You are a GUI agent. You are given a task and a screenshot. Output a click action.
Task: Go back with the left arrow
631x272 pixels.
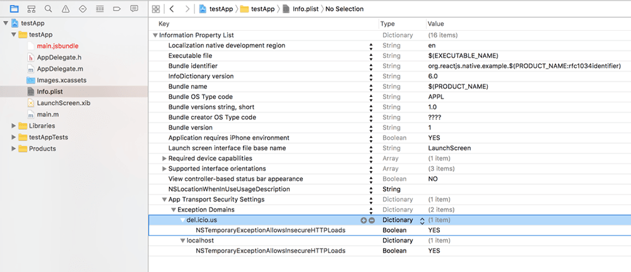click(171, 9)
